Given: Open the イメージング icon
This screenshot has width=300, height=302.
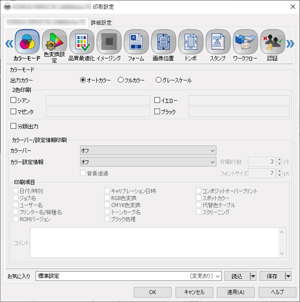Looking at the screenshot, I should coord(109,42).
